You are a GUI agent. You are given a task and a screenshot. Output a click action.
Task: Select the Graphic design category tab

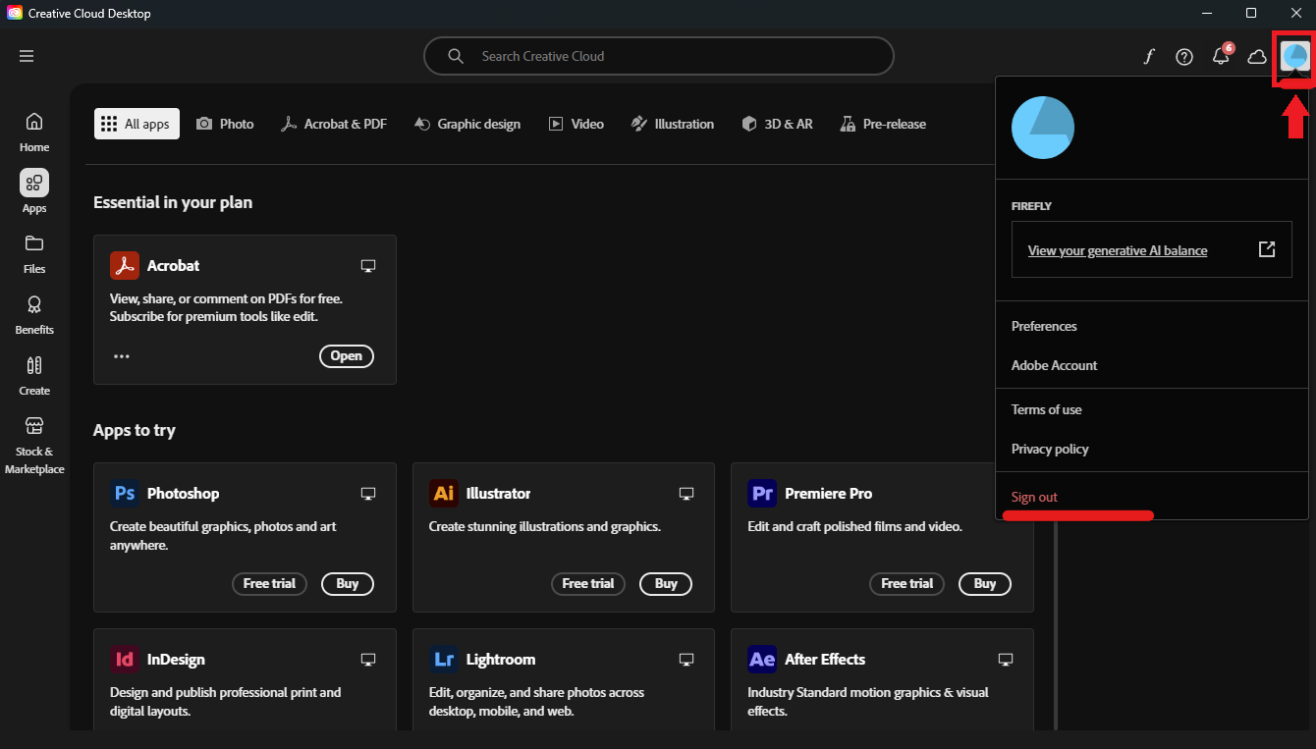pyautogui.click(x=466, y=124)
